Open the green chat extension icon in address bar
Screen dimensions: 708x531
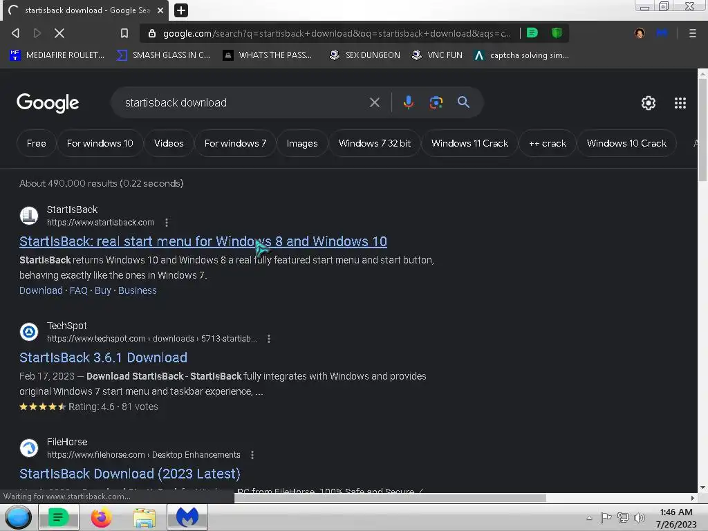click(532, 33)
